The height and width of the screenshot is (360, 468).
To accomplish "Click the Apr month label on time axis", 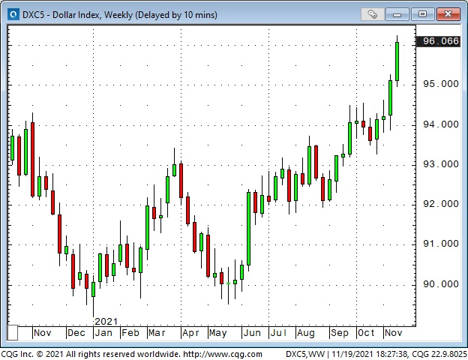I will (x=190, y=333).
